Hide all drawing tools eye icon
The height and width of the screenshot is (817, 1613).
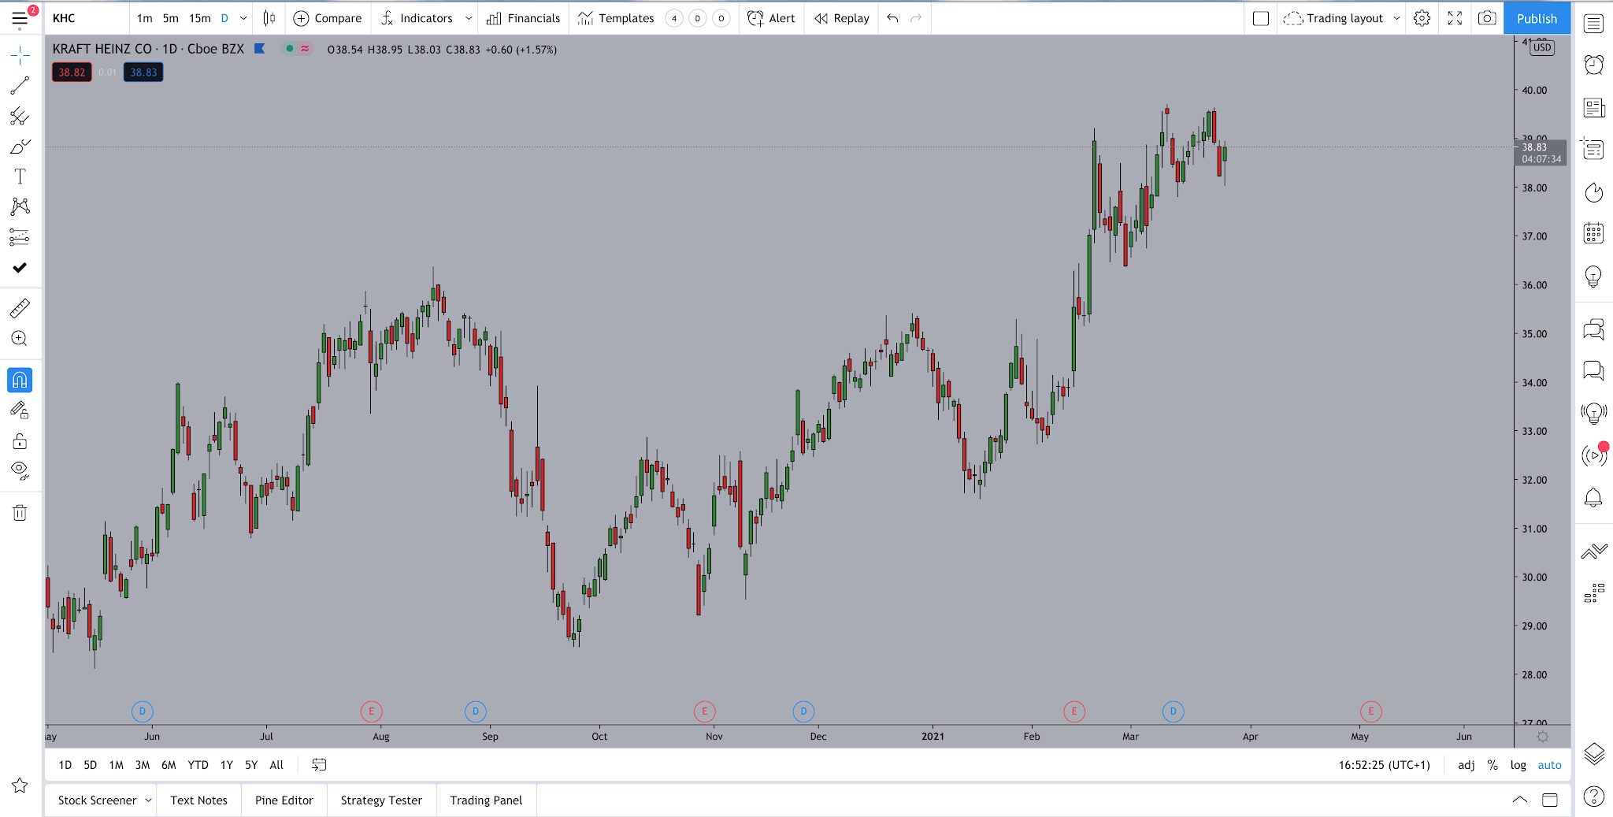coord(20,471)
